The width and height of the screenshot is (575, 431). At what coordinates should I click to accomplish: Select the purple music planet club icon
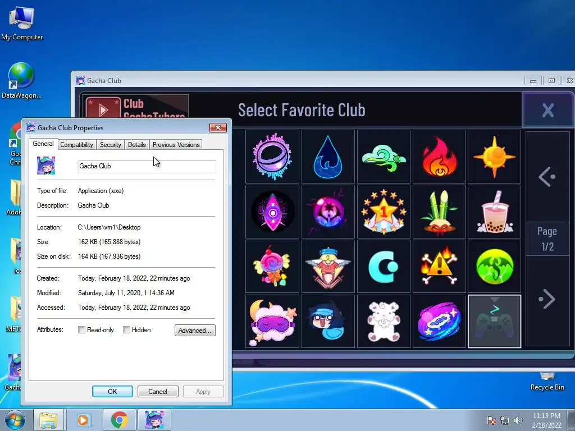[272, 157]
